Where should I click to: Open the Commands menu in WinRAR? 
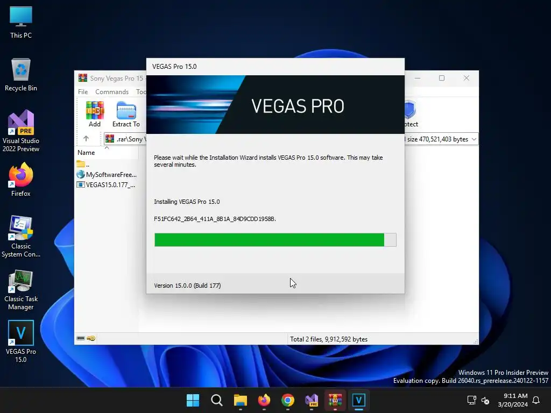112,91
